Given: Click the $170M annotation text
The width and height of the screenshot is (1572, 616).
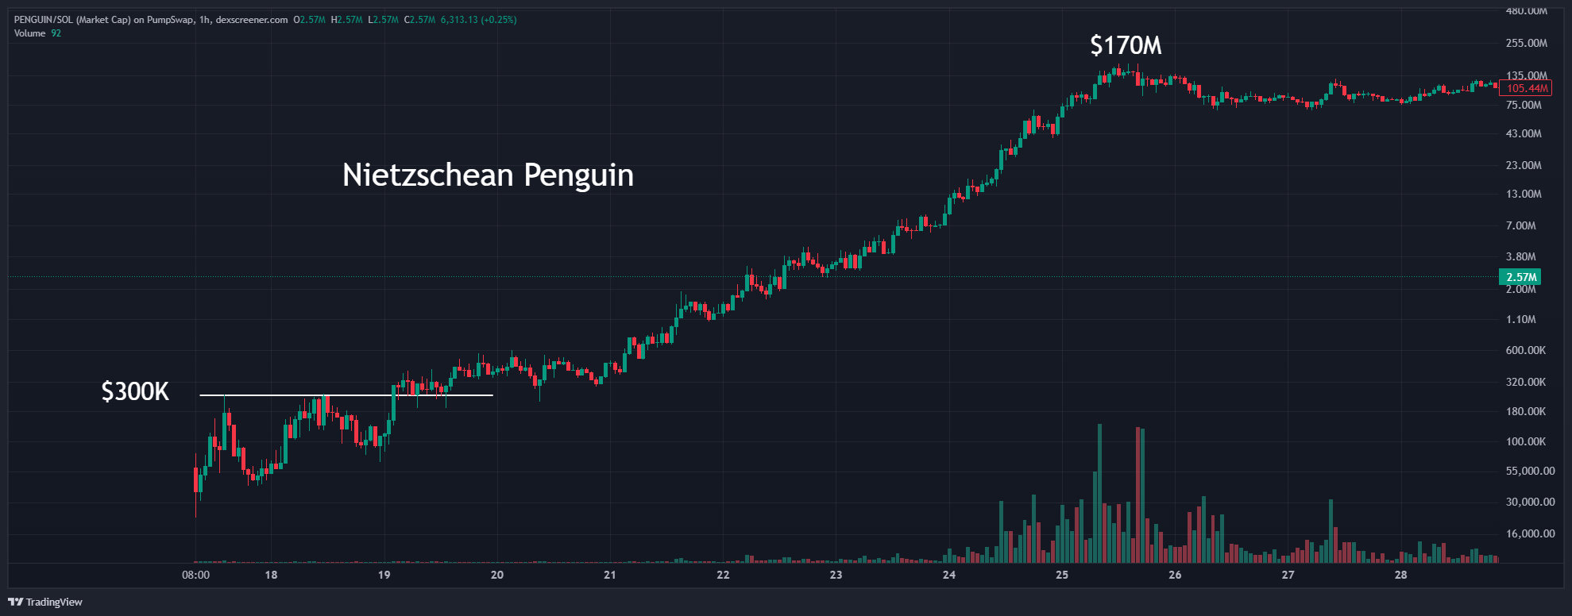Looking at the screenshot, I should (x=1126, y=46).
